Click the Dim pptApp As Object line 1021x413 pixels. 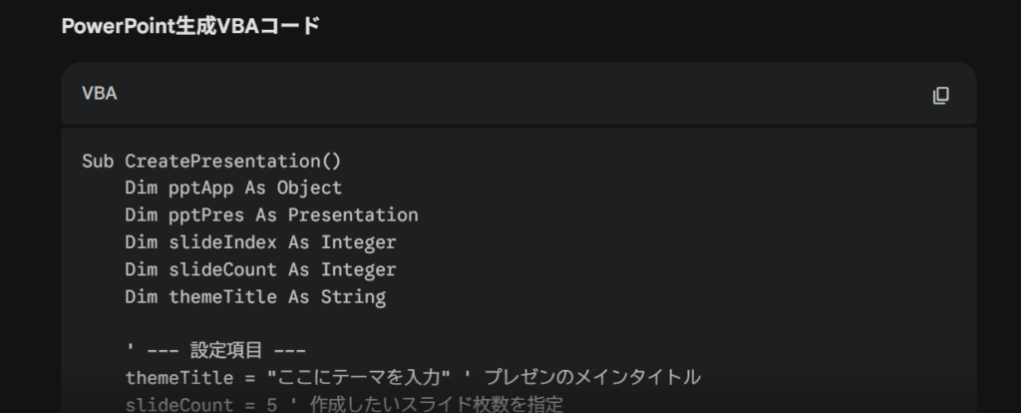233,188
